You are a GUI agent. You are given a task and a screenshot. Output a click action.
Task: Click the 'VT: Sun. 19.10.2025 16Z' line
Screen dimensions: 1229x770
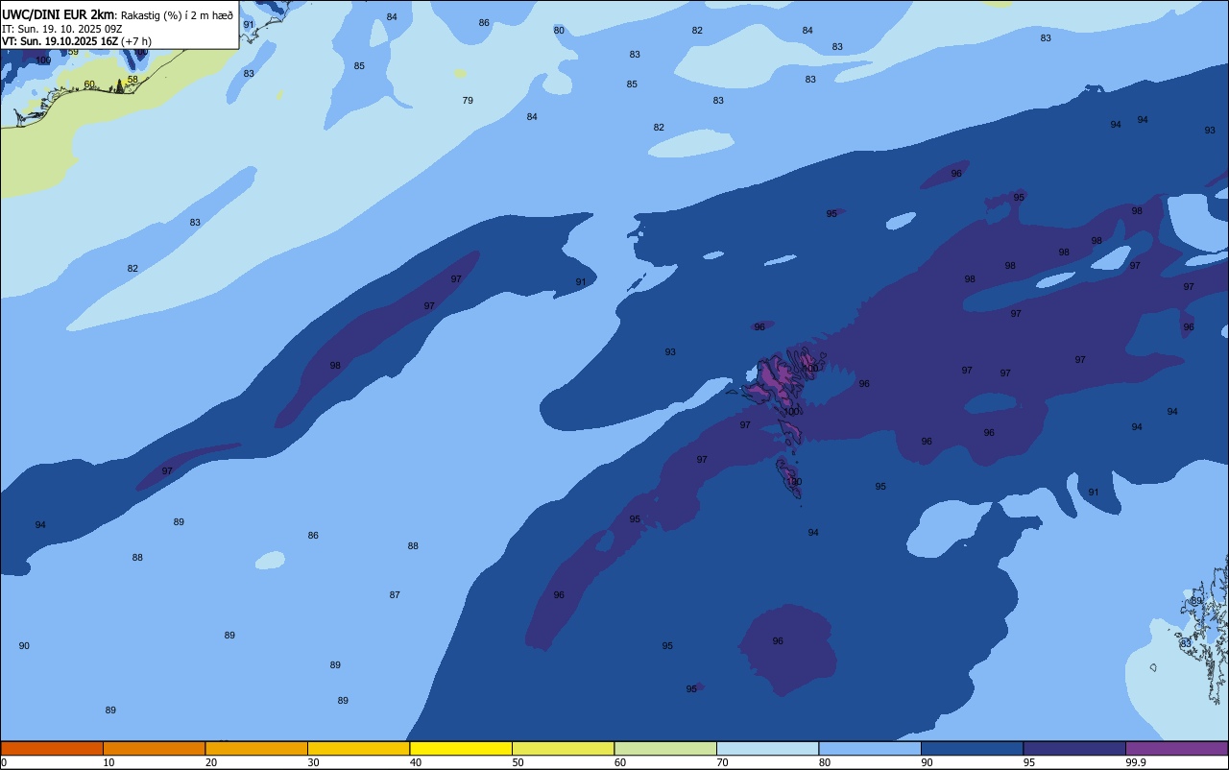(60, 40)
